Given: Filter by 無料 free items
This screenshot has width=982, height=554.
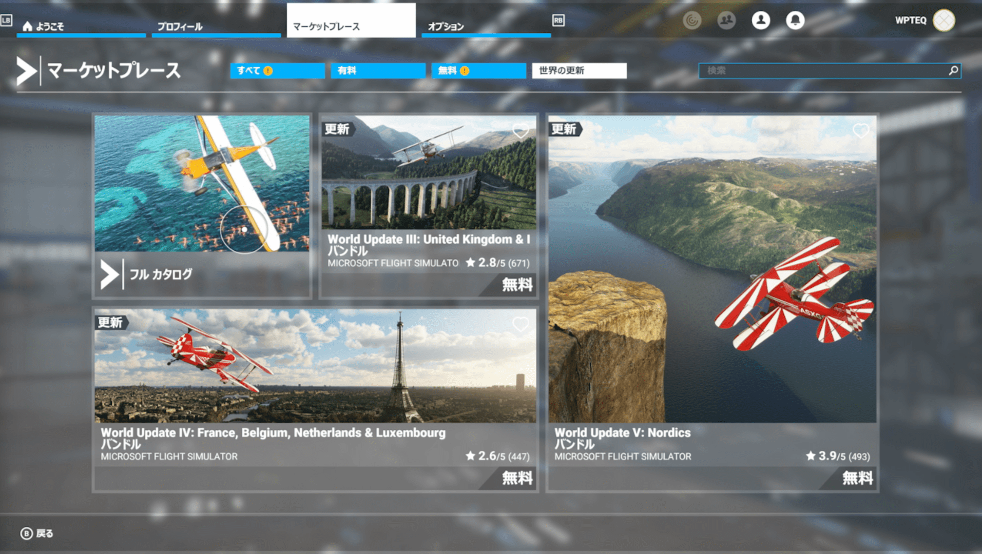Looking at the screenshot, I should coord(478,71).
